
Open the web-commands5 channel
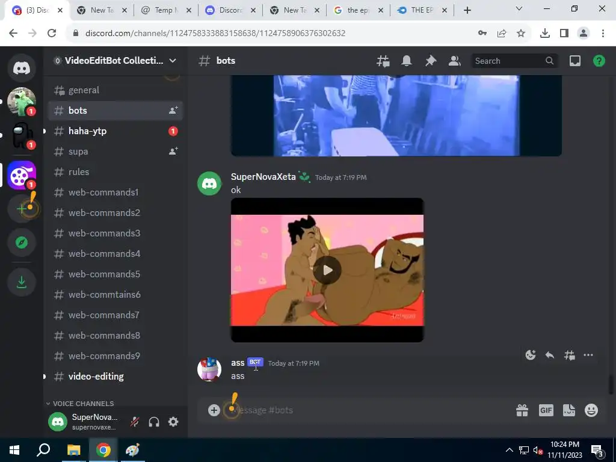click(x=115, y=274)
